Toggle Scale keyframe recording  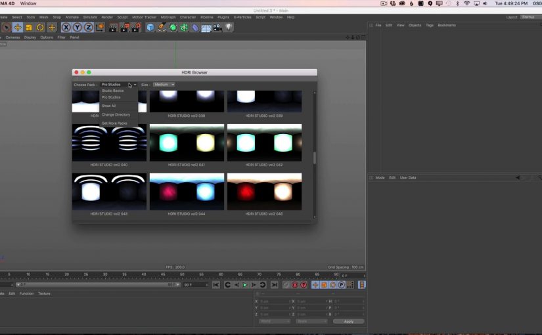(324, 285)
